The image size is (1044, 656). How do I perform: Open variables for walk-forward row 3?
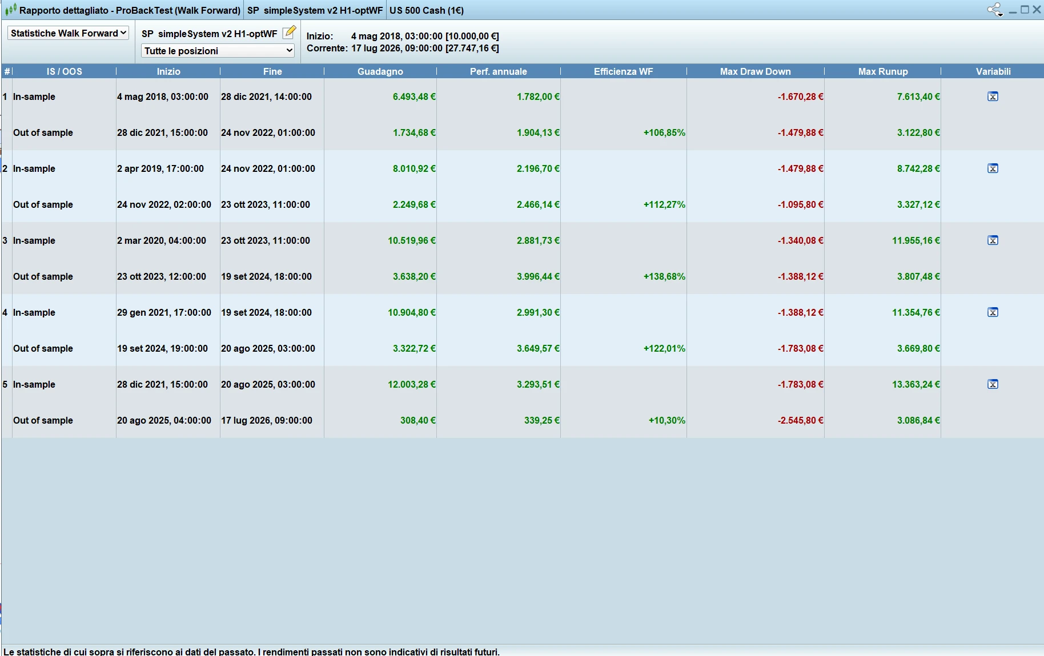click(x=993, y=240)
